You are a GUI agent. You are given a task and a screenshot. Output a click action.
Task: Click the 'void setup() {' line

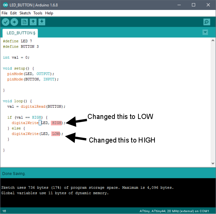click(18, 68)
